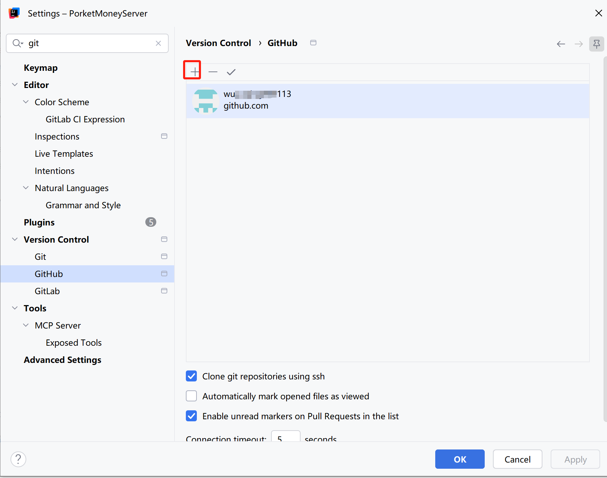Image resolution: width=607 pixels, height=478 pixels.
Task: Click Version Control in the breadcrumb
Action: (x=218, y=43)
